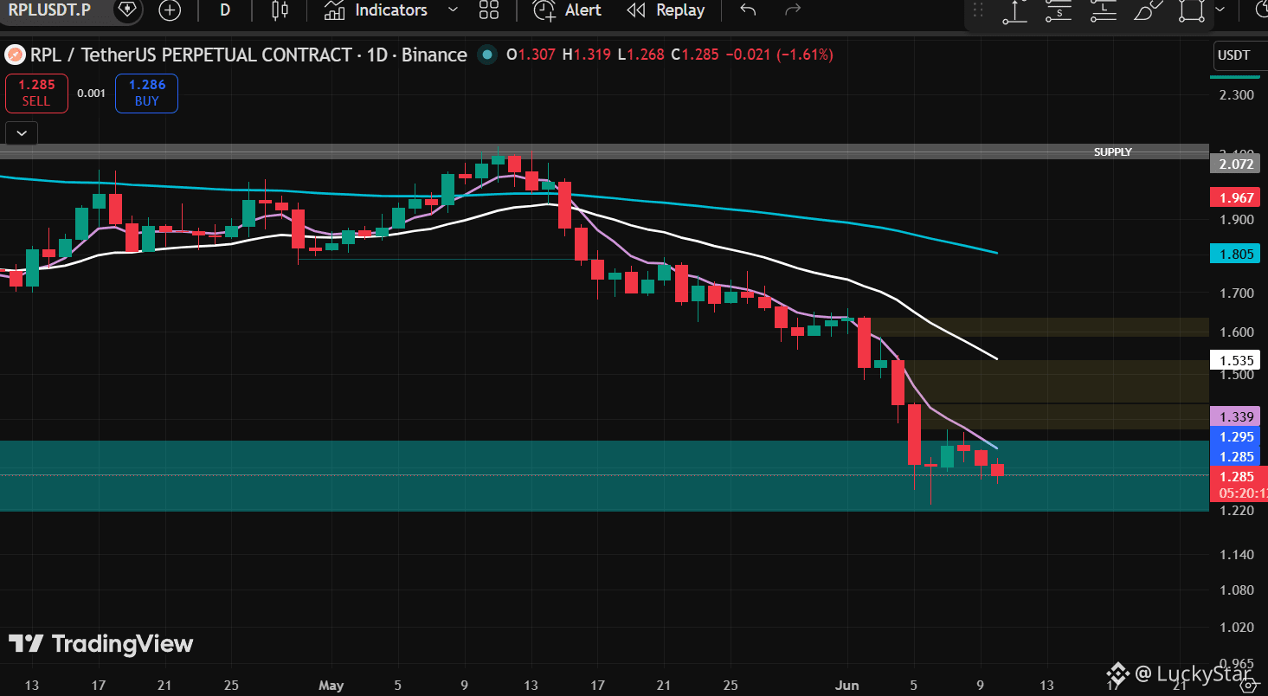This screenshot has width=1268, height=696.
Task: Select the Long Position tool marked L
Action: [x=1104, y=10]
